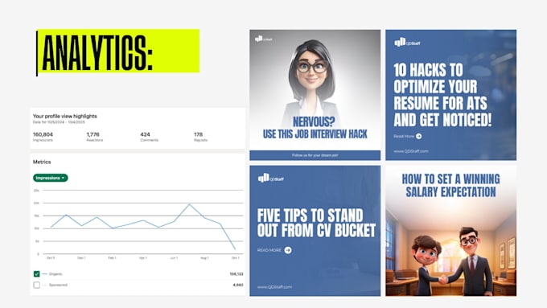Viewport: 547px width, 308px height.
Task: Click the Feb 1 label on chart axis
Action: (x=112, y=258)
